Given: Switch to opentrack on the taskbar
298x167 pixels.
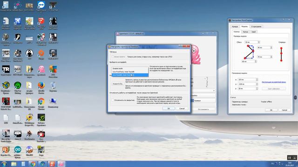Looking at the screenshot, I should [61, 164].
